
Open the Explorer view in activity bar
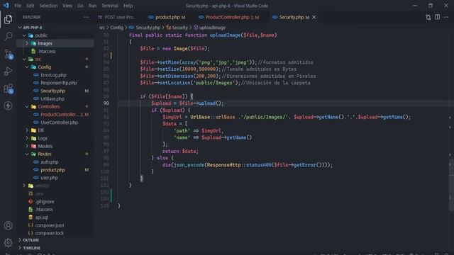tap(8, 19)
